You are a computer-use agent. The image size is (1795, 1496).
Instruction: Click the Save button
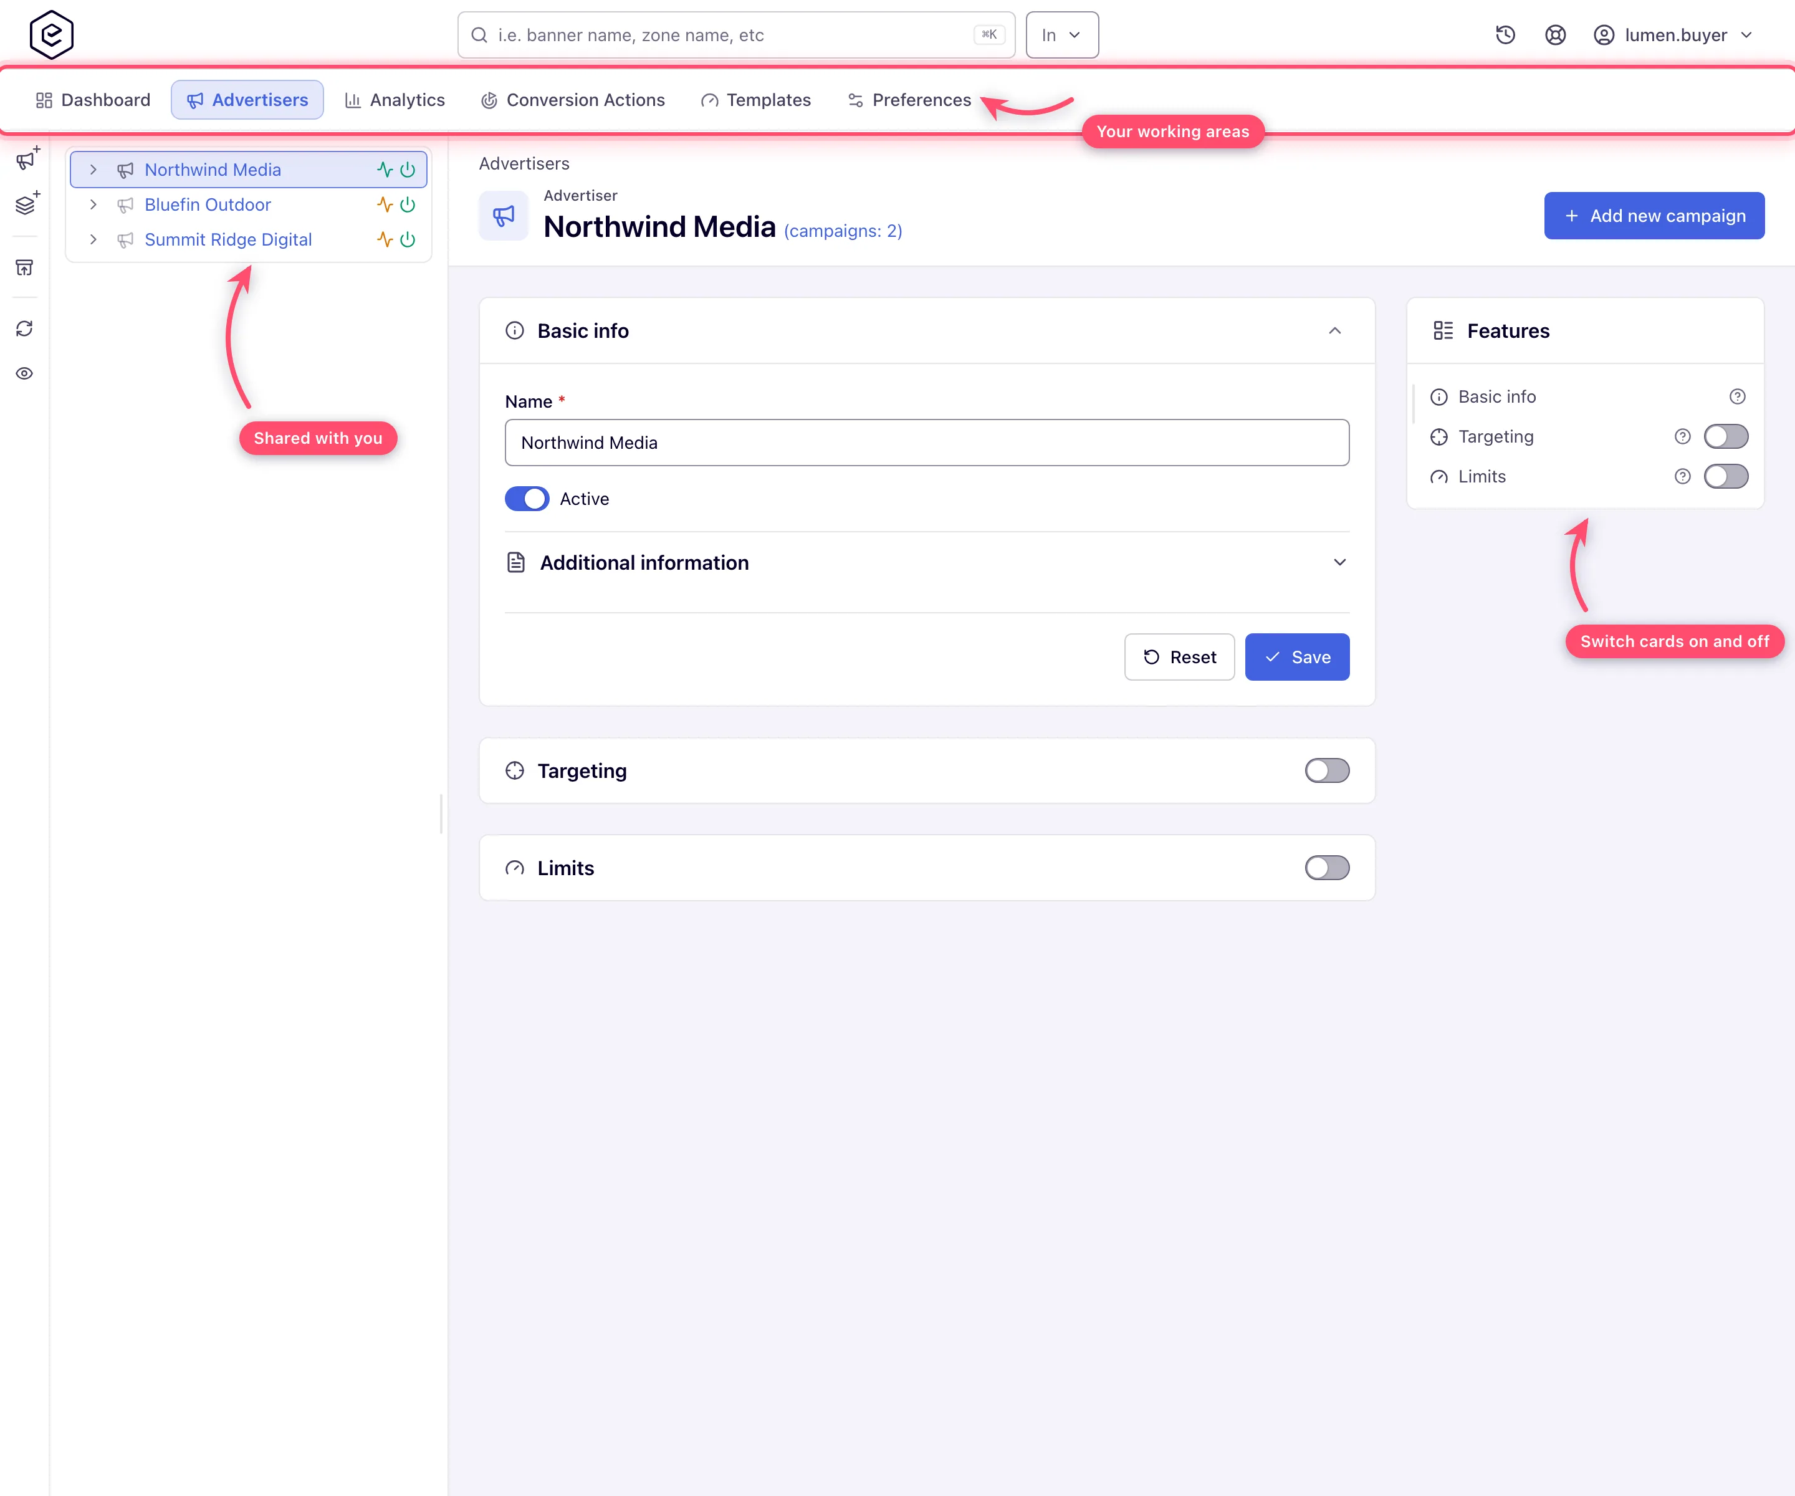click(1296, 656)
